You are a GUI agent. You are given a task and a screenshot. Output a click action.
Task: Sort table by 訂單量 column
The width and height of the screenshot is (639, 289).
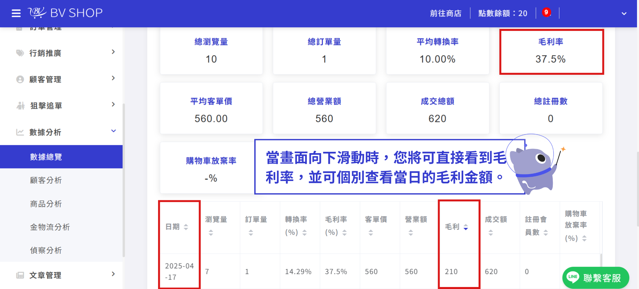[251, 233]
